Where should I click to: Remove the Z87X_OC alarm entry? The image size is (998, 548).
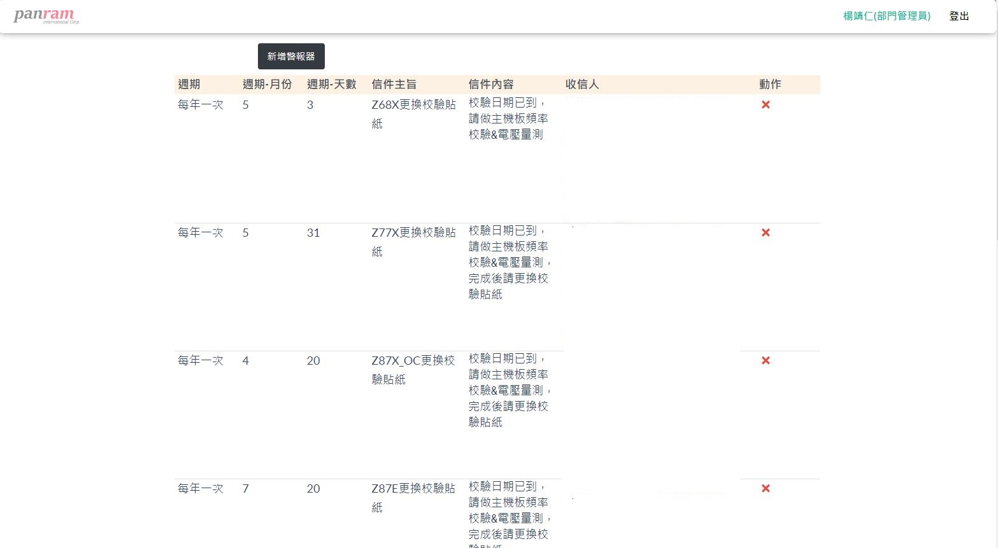(x=766, y=360)
